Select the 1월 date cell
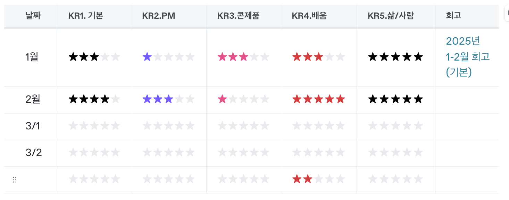509x200 pixels. (32, 57)
